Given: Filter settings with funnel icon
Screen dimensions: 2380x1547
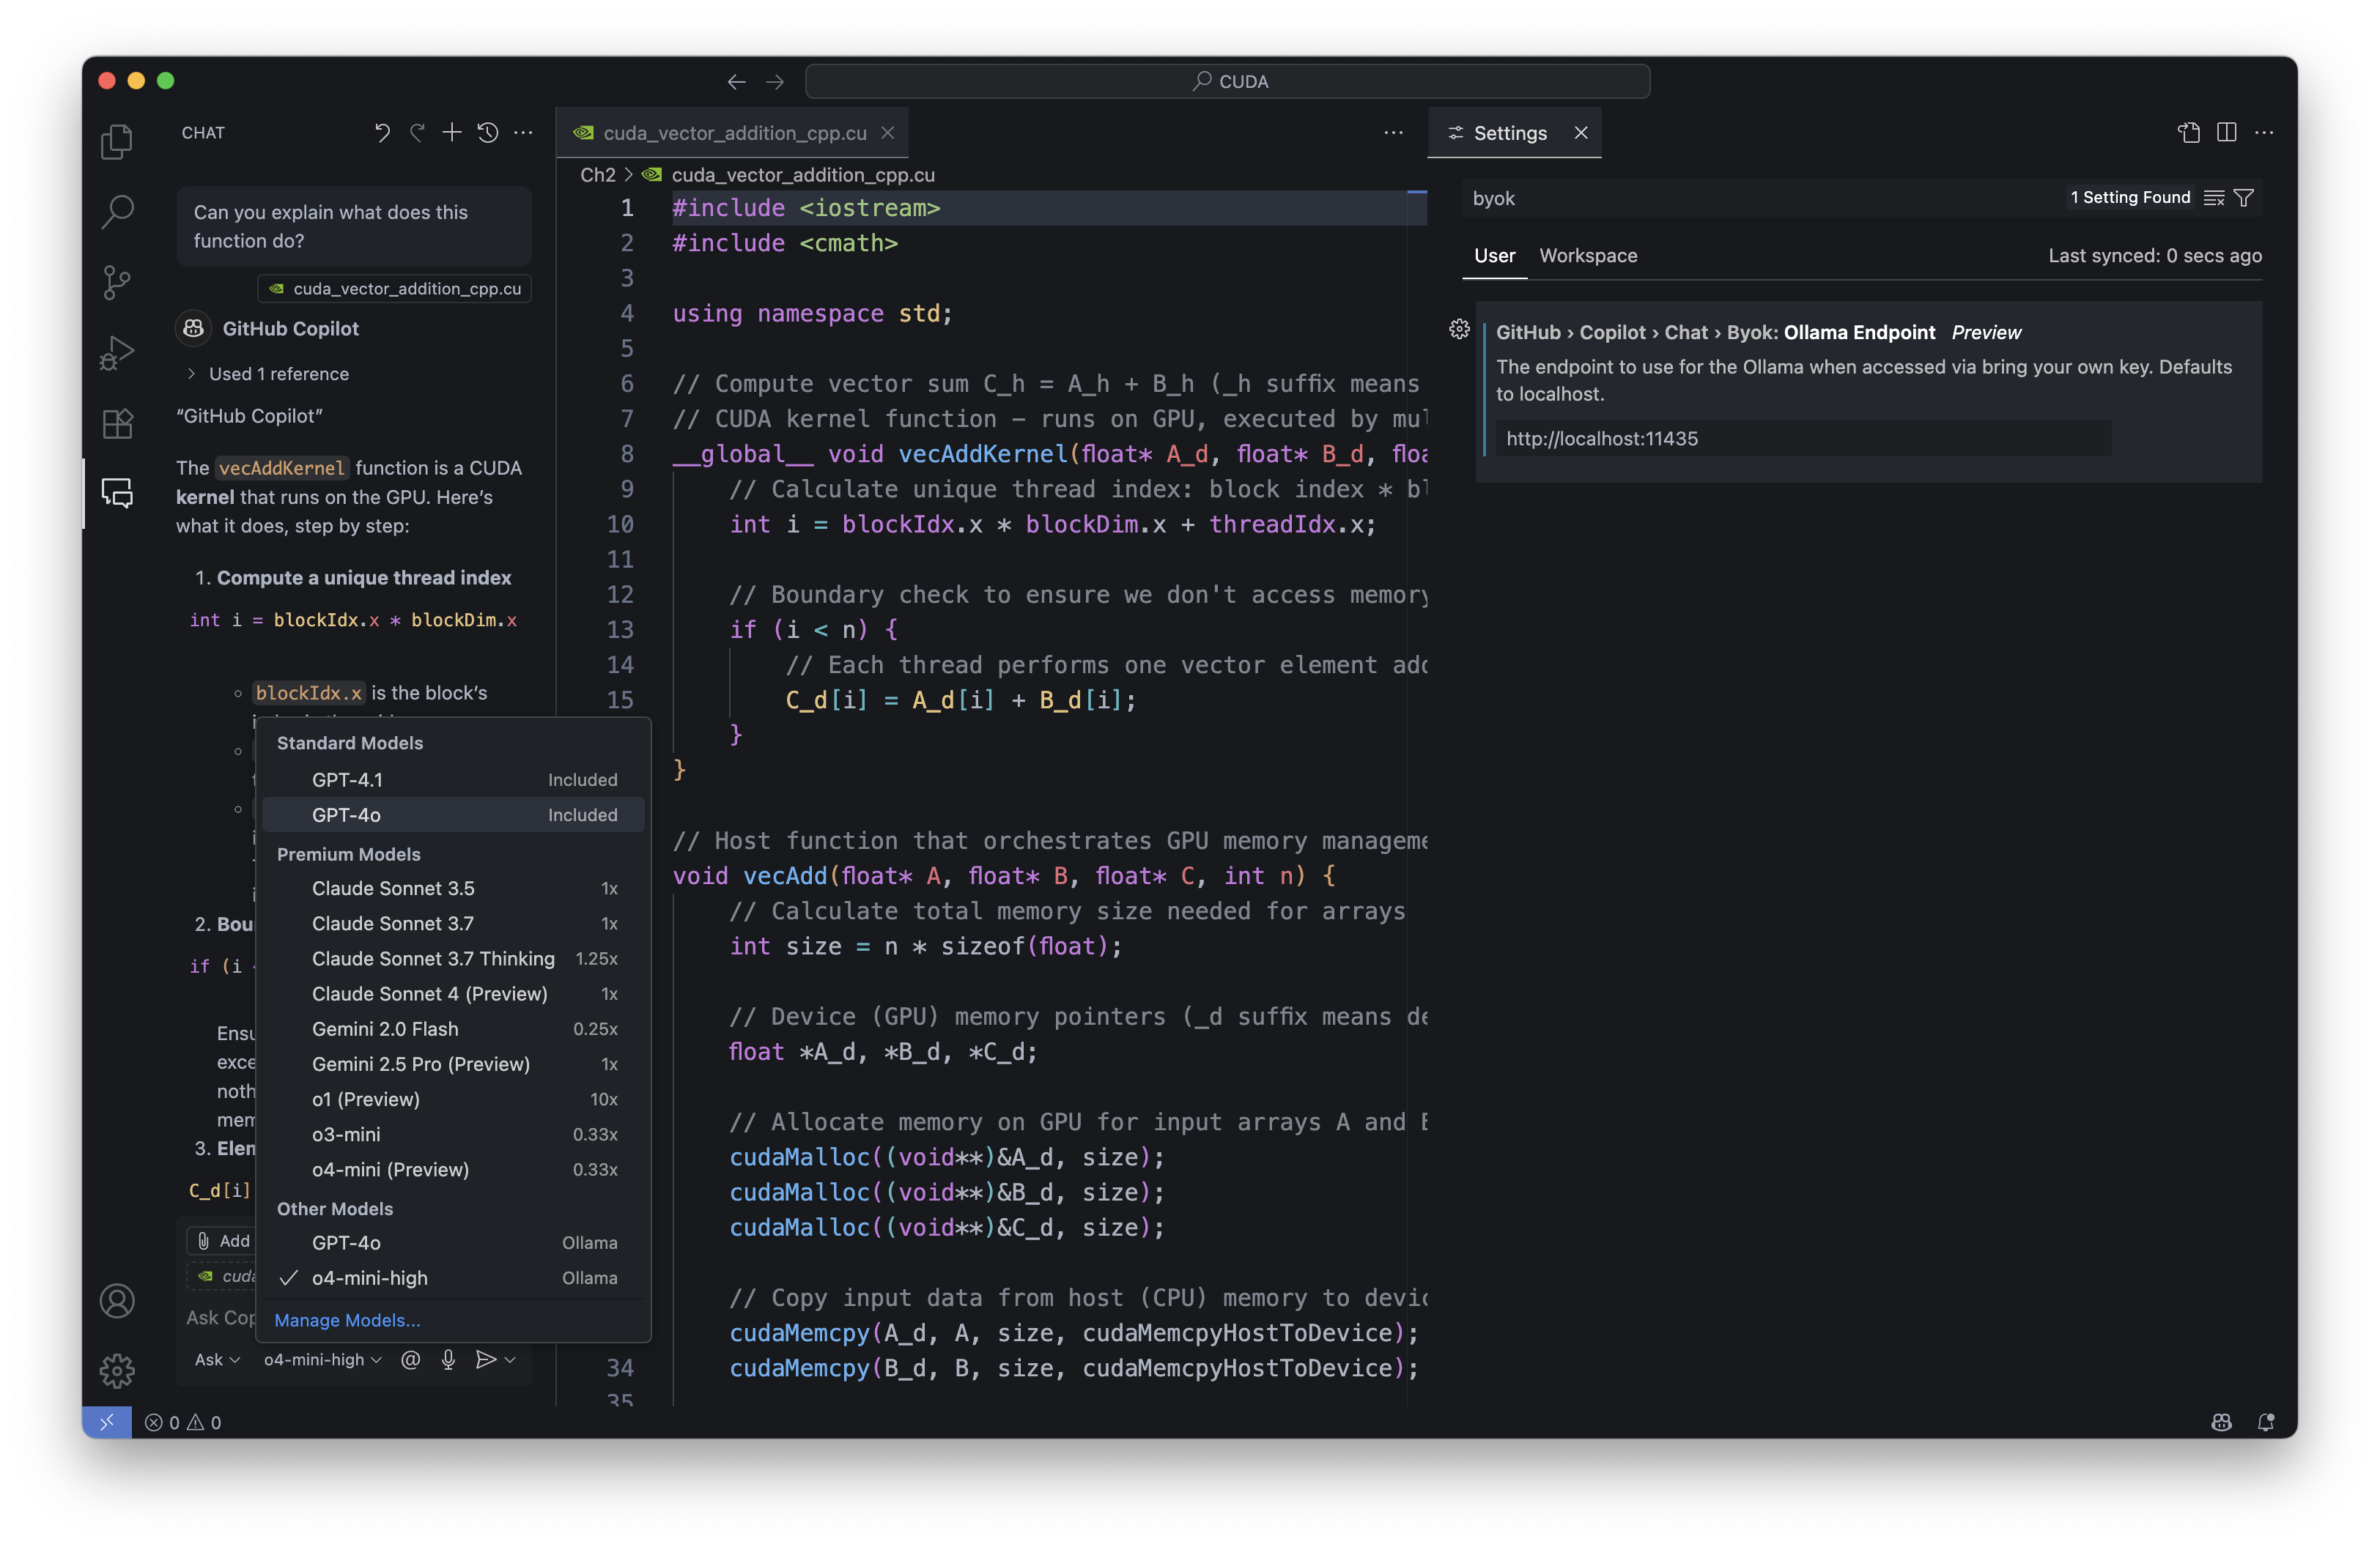Looking at the screenshot, I should click(x=2244, y=198).
